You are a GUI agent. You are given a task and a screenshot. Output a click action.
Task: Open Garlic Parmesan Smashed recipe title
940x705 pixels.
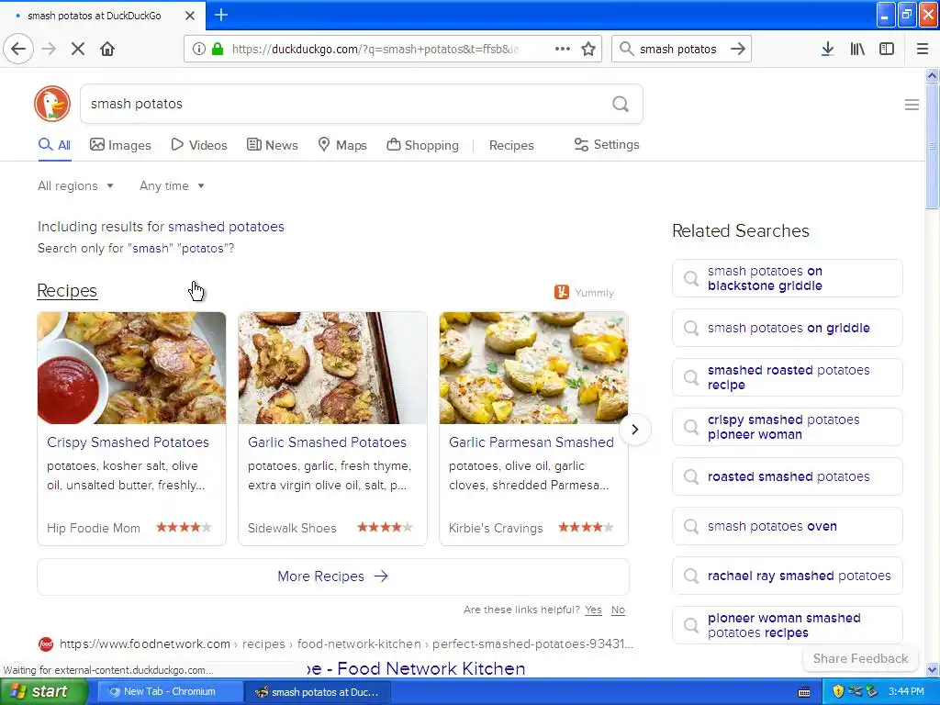pos(532,442)
